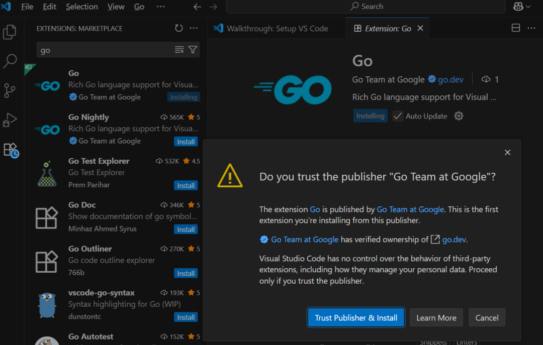Open the Selection menu
This screenshot has width=543, height=345.
click(x=82, y=7)
